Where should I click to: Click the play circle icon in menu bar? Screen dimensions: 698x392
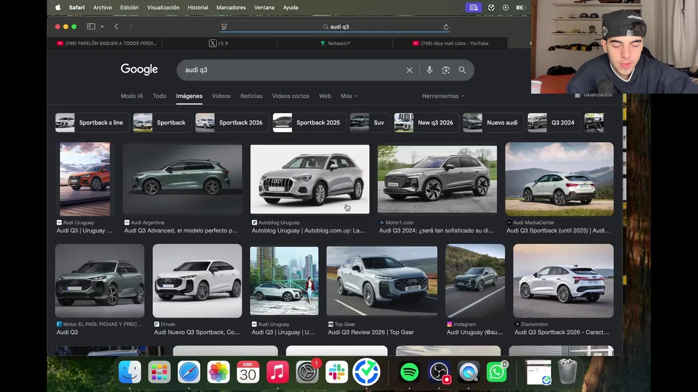[x=506, y=8]
